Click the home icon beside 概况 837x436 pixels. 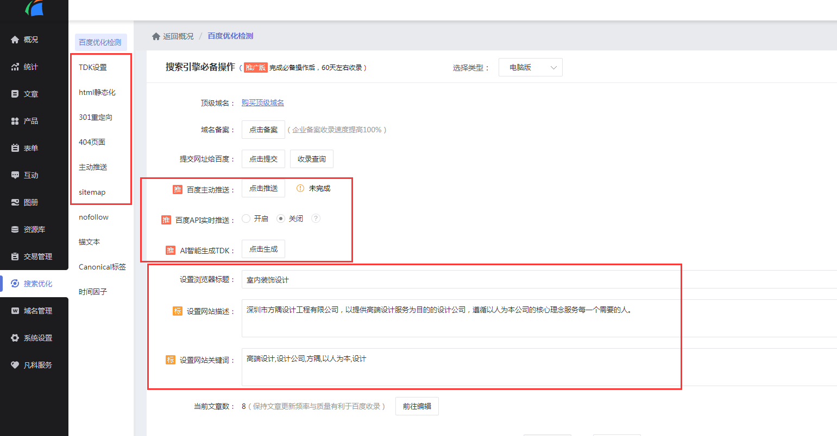click(x=15, y=40)
